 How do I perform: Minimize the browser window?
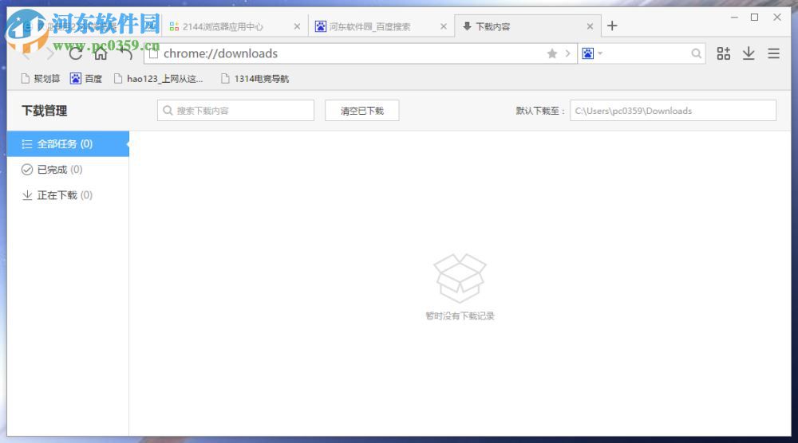734,18
